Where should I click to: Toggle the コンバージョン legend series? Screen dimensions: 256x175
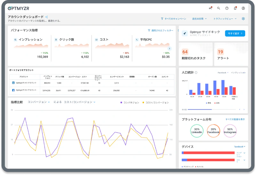(130, 102)
